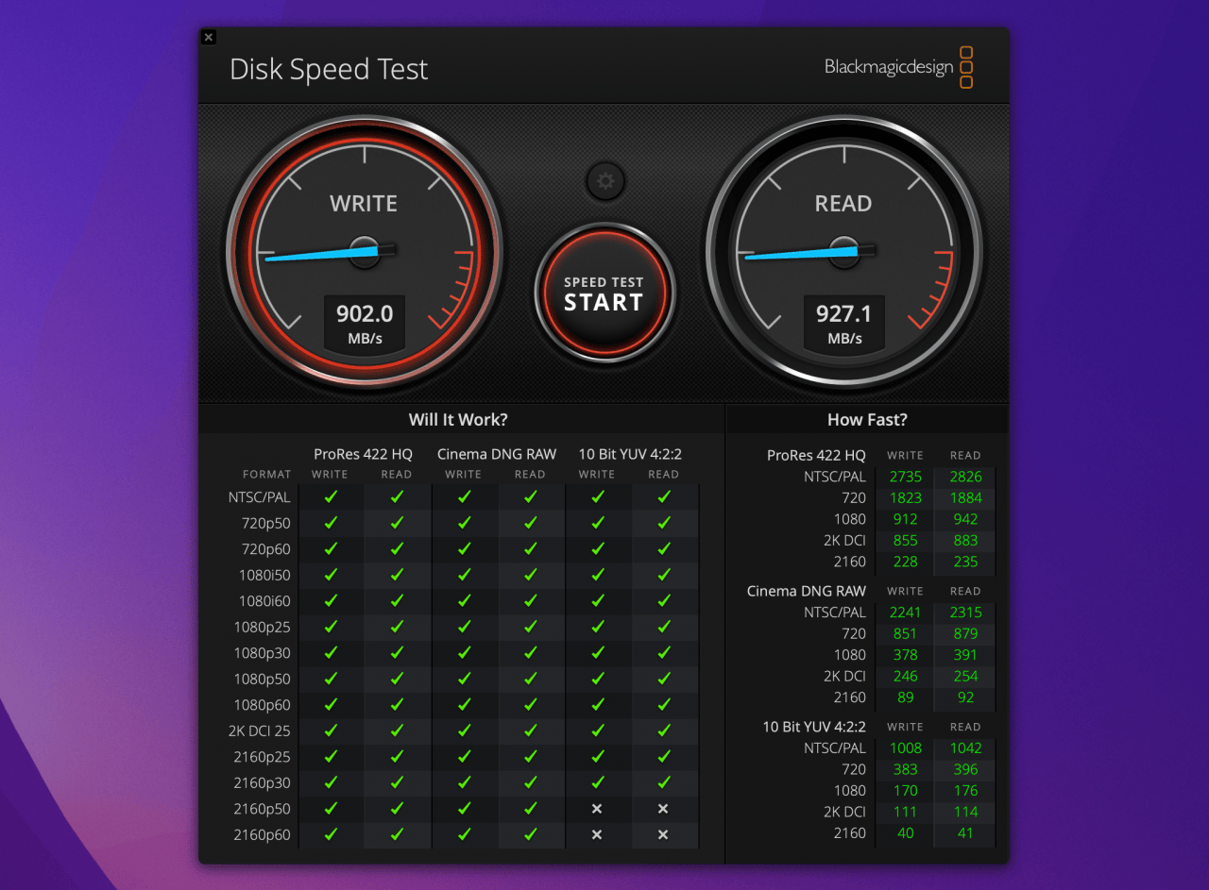This screenshot has width=1209, height=890.
Task: Click the Cinema DNG read checkmark for 1080p60
Action: (x=530, y=705)
